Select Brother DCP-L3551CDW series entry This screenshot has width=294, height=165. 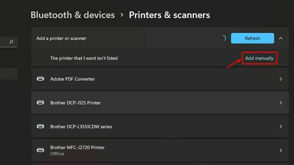pos(160,126)
